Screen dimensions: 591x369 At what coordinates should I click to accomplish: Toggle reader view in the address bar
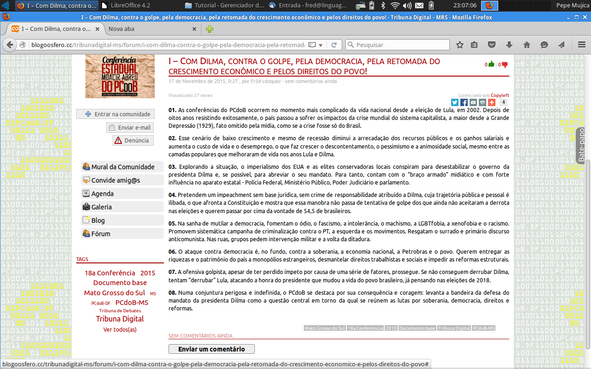click(x=312, y=45)
